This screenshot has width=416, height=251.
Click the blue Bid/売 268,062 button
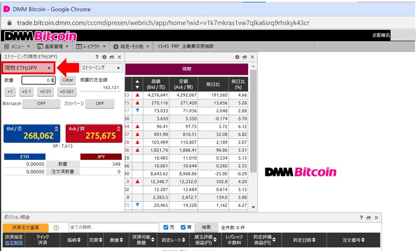point(32,133)
